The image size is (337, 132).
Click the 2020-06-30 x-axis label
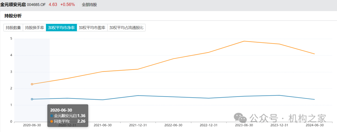(32, 125)
